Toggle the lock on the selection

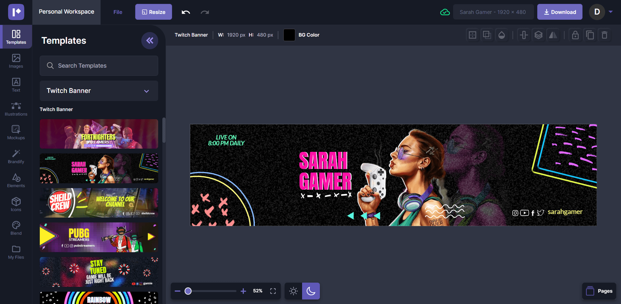tap(575, 35)
